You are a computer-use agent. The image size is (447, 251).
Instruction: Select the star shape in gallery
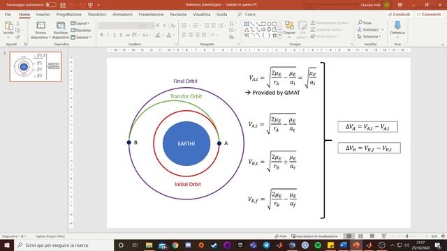pyautogui.click(x=274, y=36)
